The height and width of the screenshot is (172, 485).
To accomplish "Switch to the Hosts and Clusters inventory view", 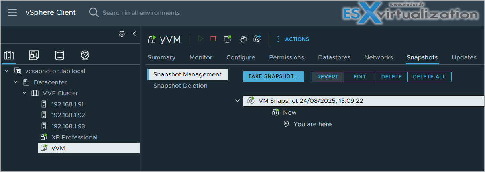I will [x=8, y=55].
